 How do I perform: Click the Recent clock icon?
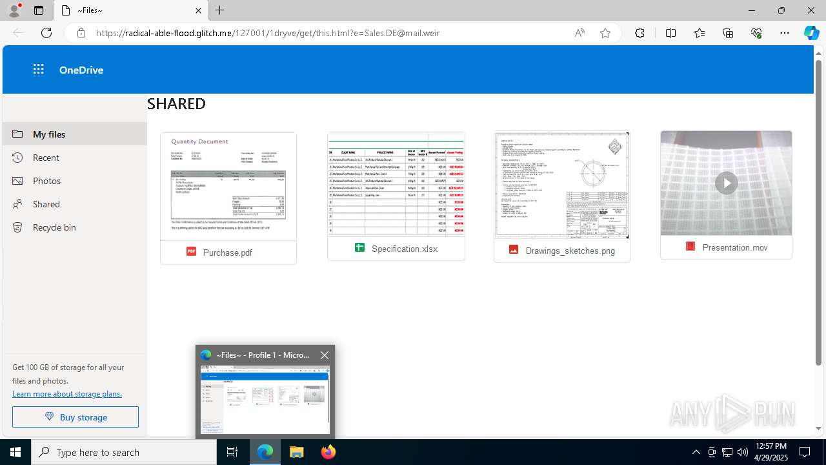pos(18,158)
